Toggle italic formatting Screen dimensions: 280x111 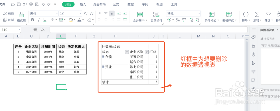(x=39, y=20)
